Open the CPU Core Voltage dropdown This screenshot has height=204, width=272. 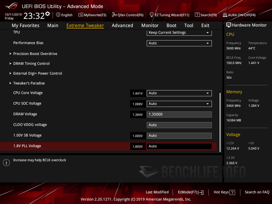pos(179,93)
